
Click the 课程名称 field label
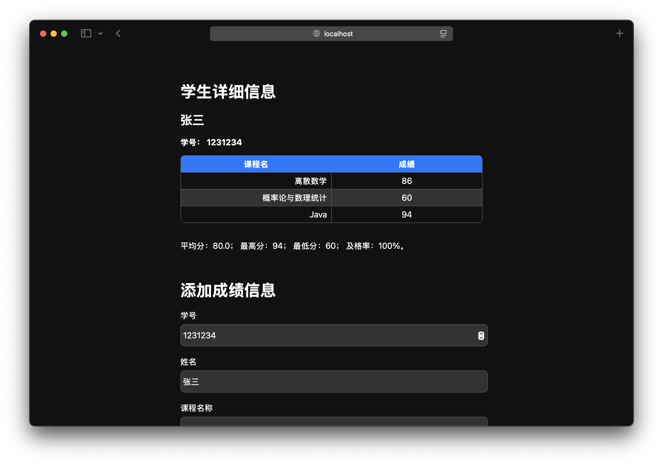(196, 408)
